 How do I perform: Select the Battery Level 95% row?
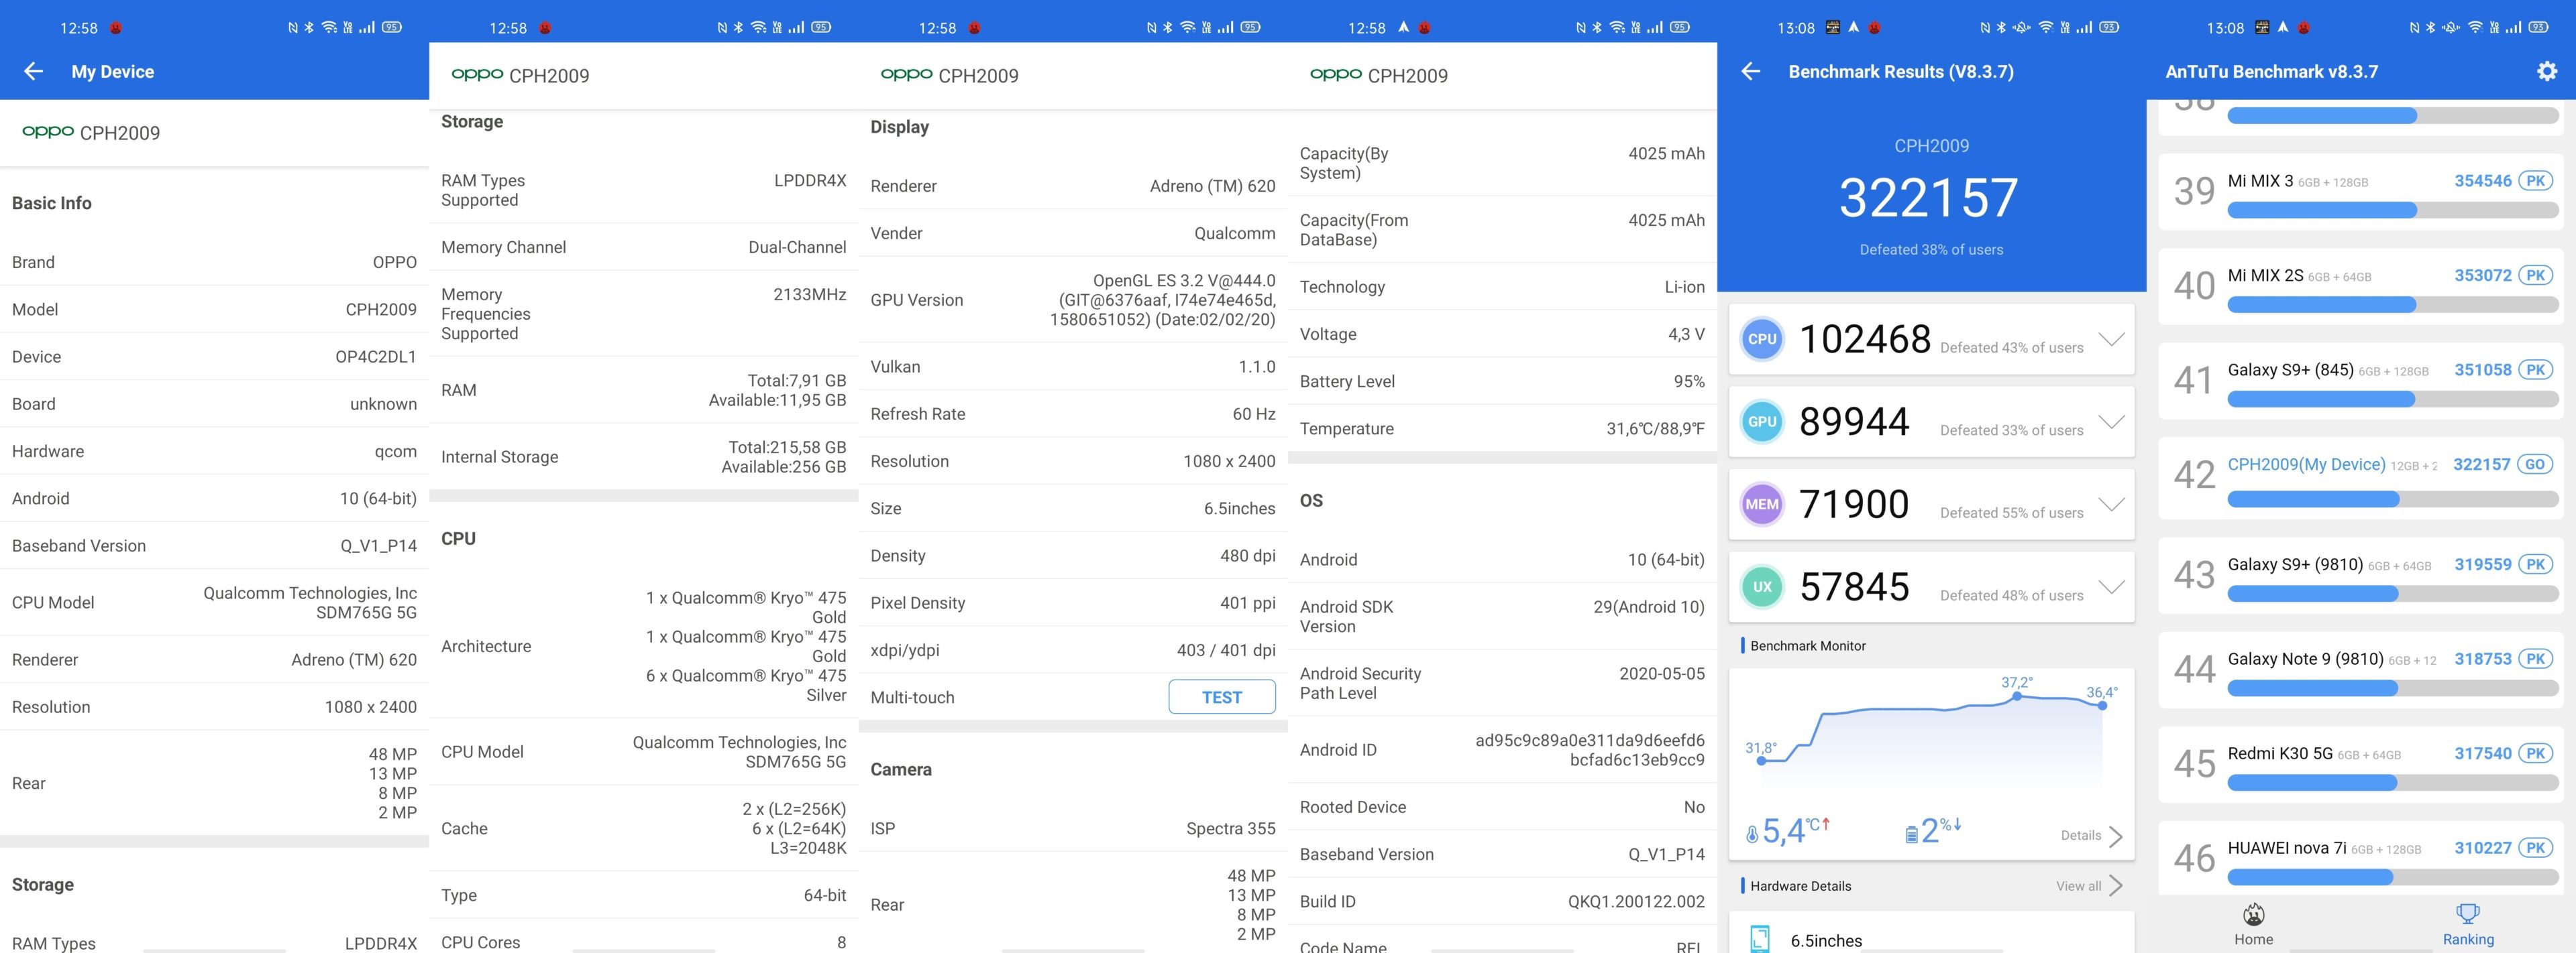(1502, 381)
